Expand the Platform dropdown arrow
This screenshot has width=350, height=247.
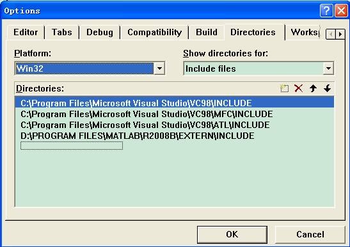pos(159,68)
